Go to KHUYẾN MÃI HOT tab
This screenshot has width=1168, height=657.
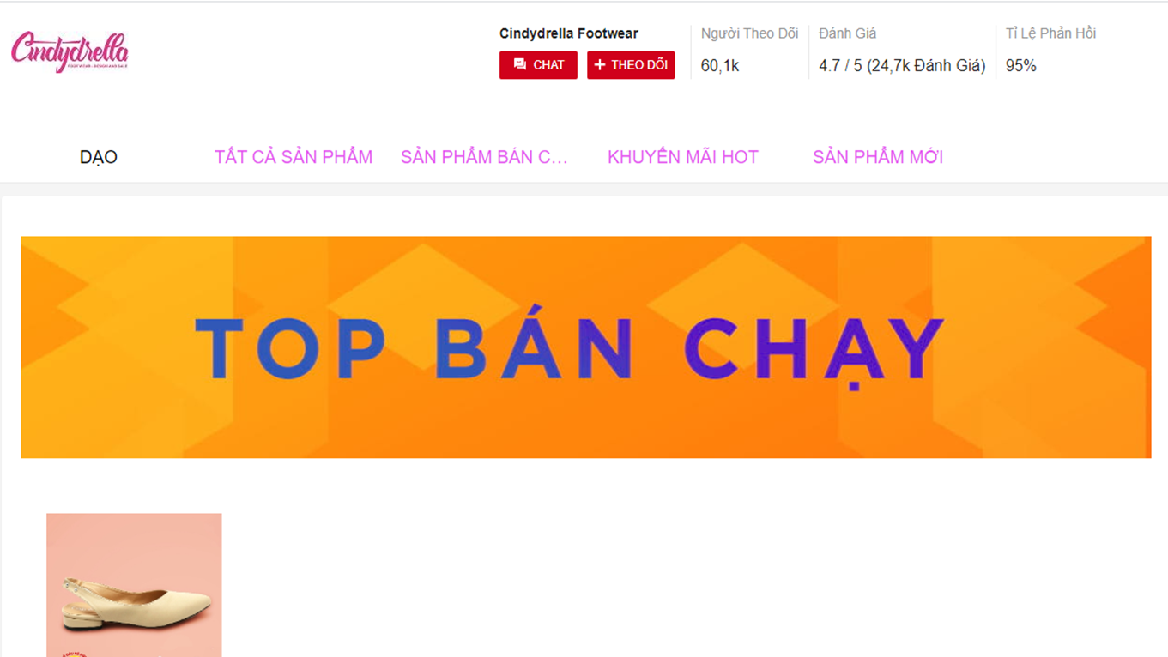683,157
